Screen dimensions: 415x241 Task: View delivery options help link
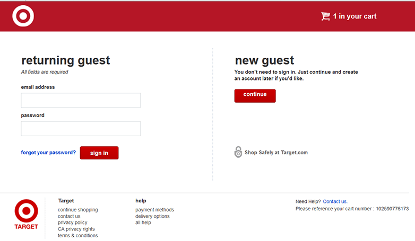tap(152, 216)
